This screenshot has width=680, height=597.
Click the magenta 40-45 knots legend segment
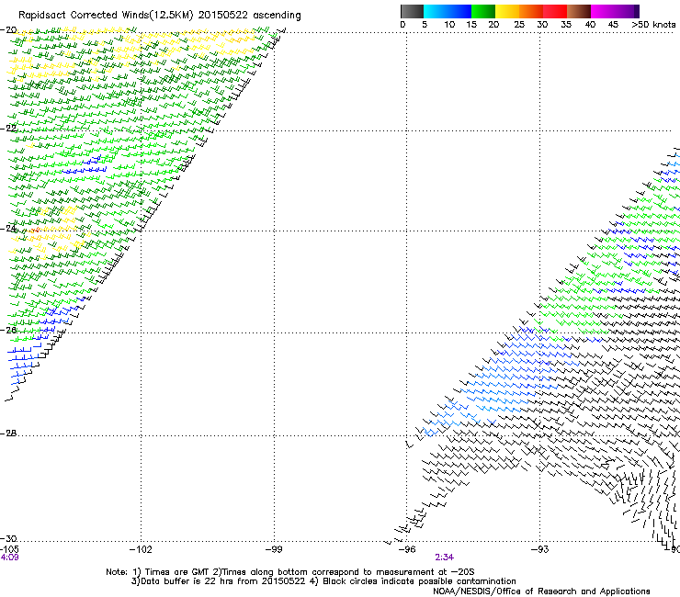point(603,11)
